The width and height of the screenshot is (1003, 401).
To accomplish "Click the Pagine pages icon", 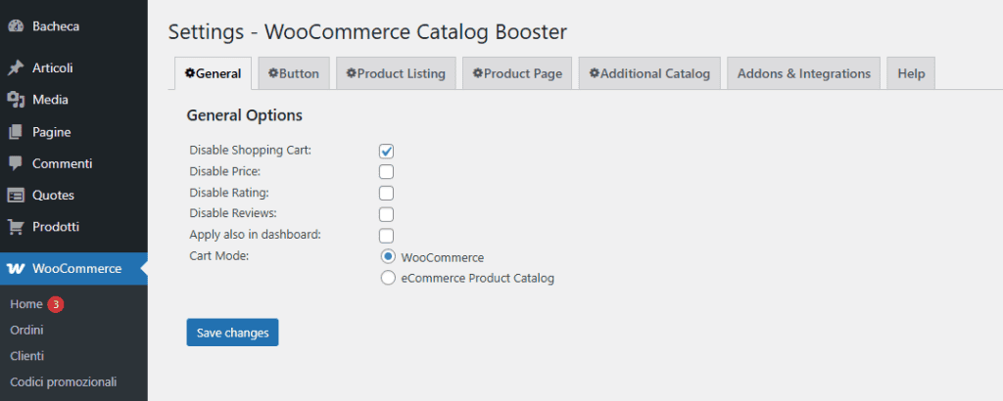I will coord(16,133).
